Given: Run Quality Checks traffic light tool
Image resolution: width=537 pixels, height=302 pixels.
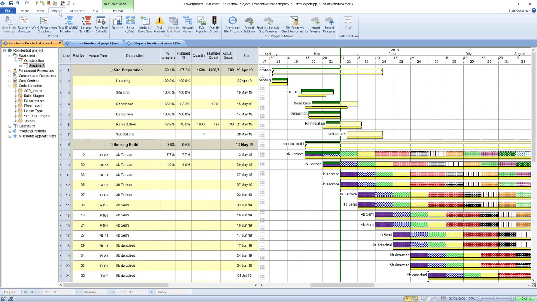Looking at the screenshot, I should [x=214, y=25].
